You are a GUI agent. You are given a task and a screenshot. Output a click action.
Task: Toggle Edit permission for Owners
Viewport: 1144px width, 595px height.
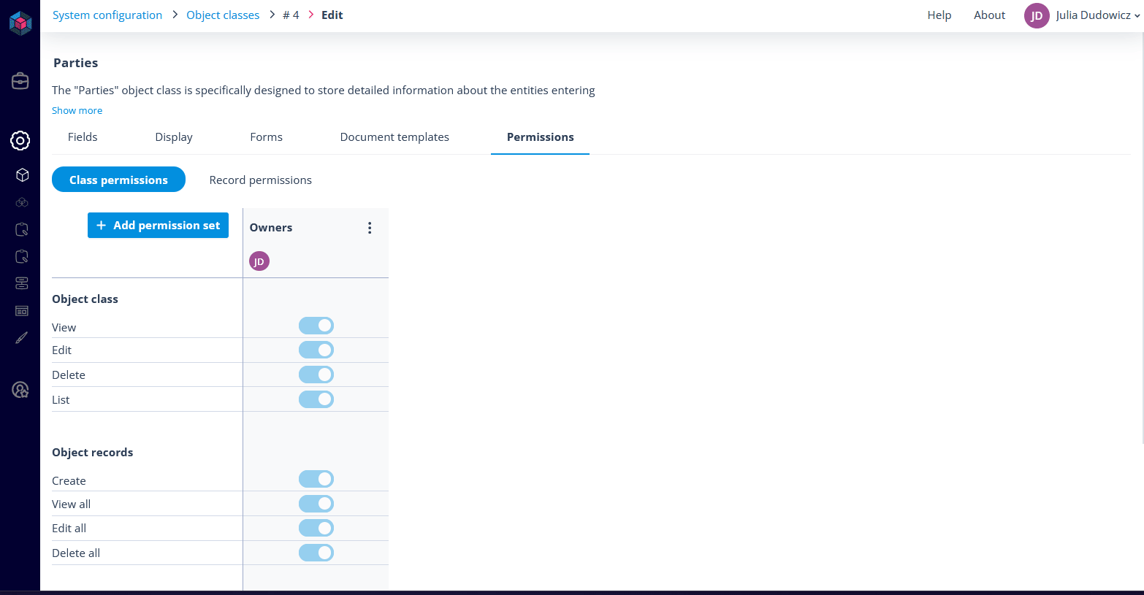(x=316, y=350)
